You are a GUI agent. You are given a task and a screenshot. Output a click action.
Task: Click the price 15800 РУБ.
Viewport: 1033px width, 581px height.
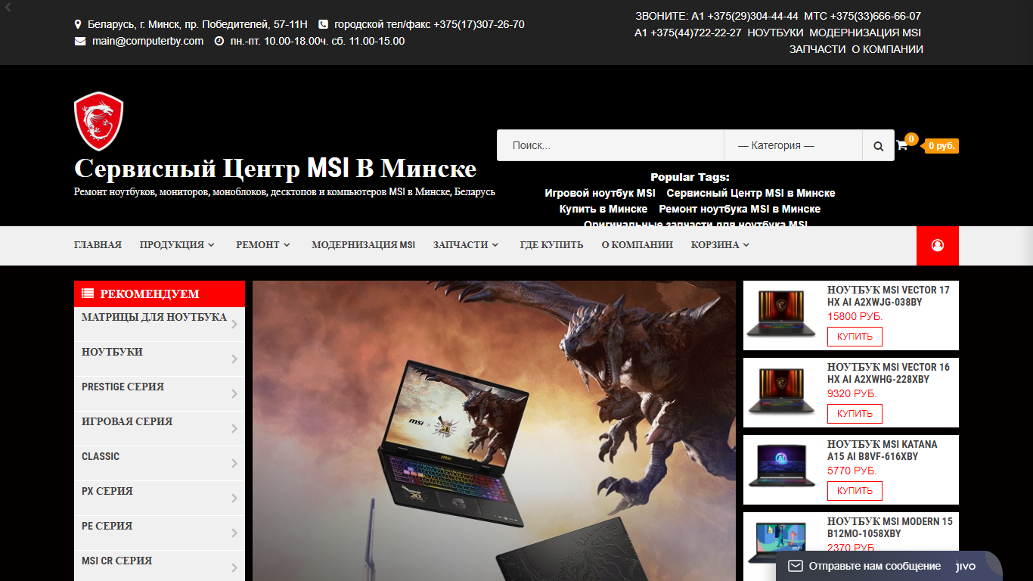(x=855, y=316)
